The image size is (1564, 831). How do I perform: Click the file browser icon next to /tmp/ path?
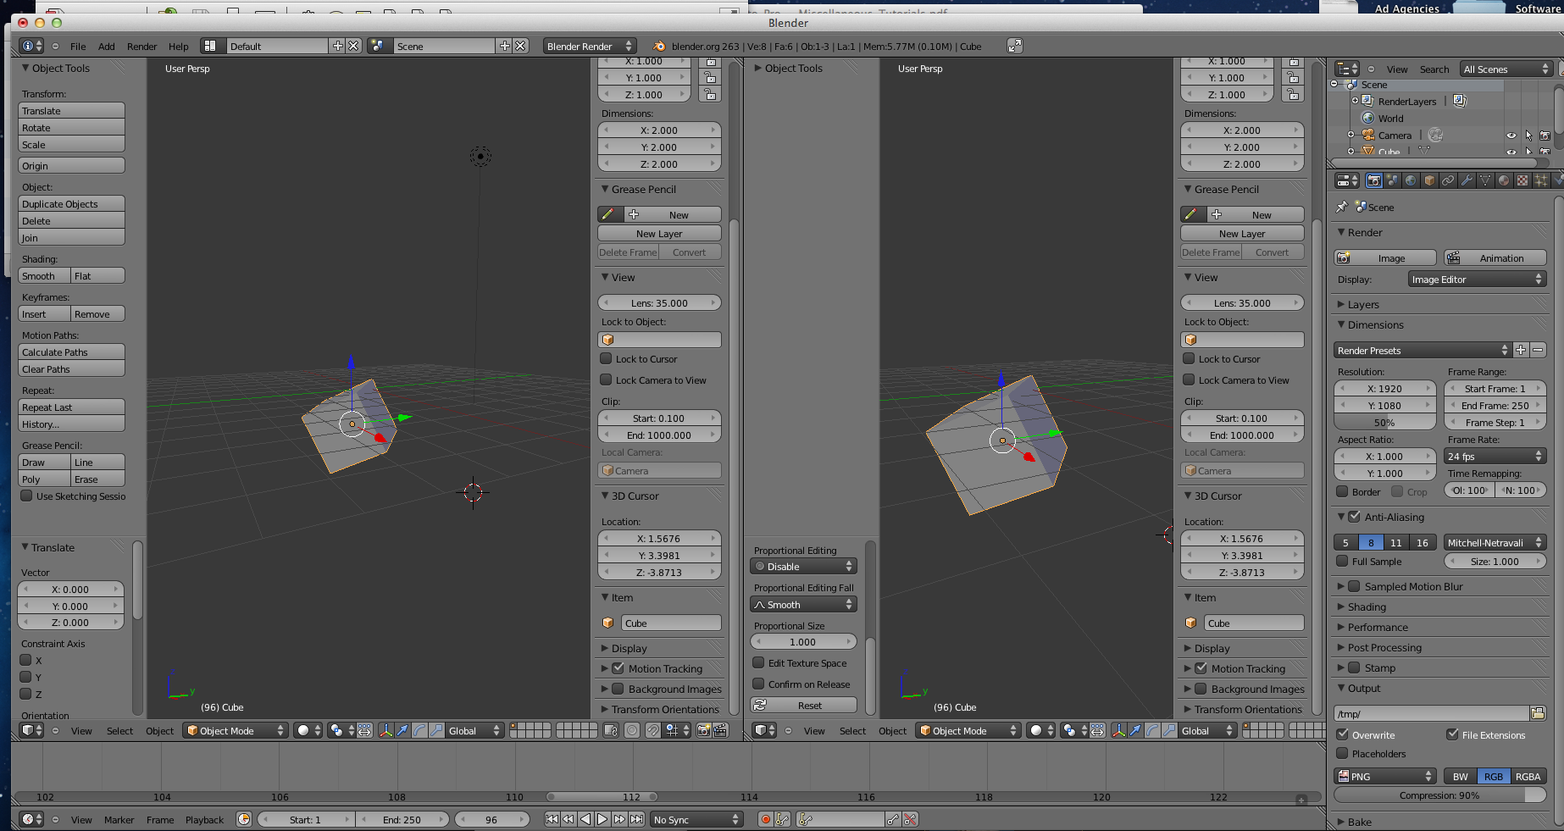(x=1538, y=713)
